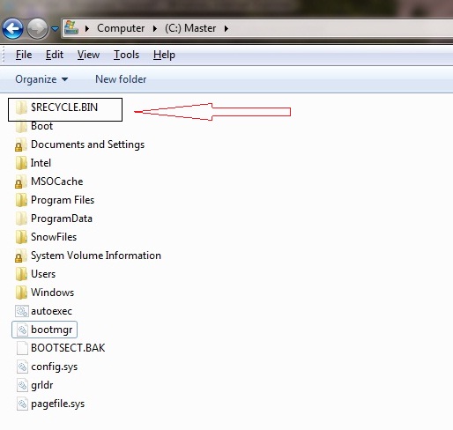
Task: Click the Computer icon in address bar
Action: coord(71,27)
